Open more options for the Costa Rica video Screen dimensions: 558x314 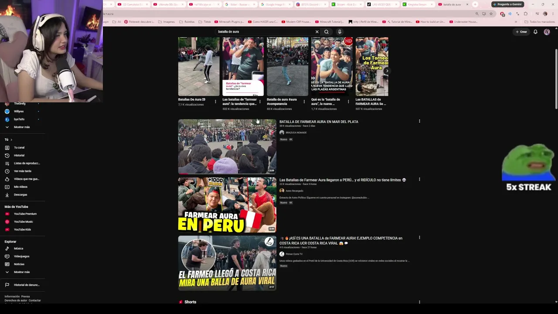pos(419,238)
